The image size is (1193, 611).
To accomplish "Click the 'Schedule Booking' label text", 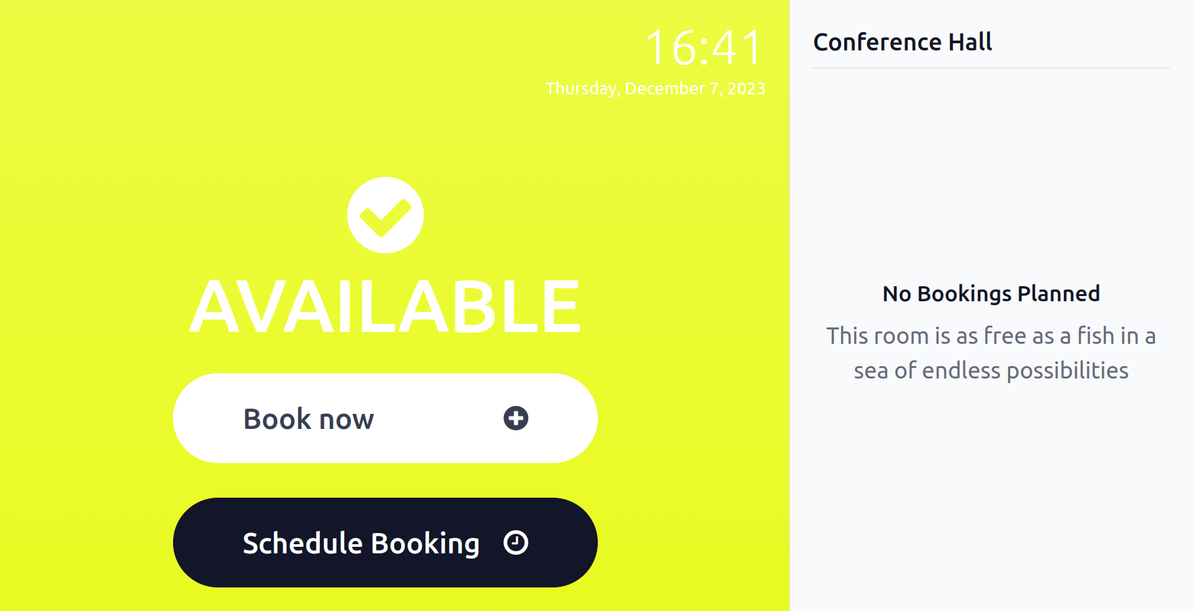I will pyautogui.click(x=361, y=544).
